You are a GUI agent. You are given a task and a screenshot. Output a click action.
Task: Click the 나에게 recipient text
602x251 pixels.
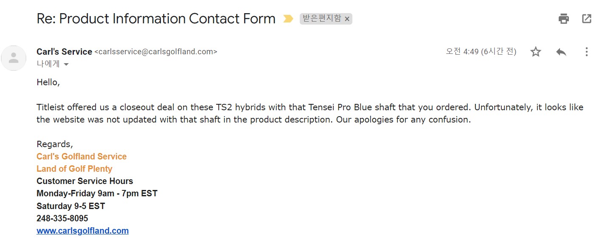(x=48, y=64)
